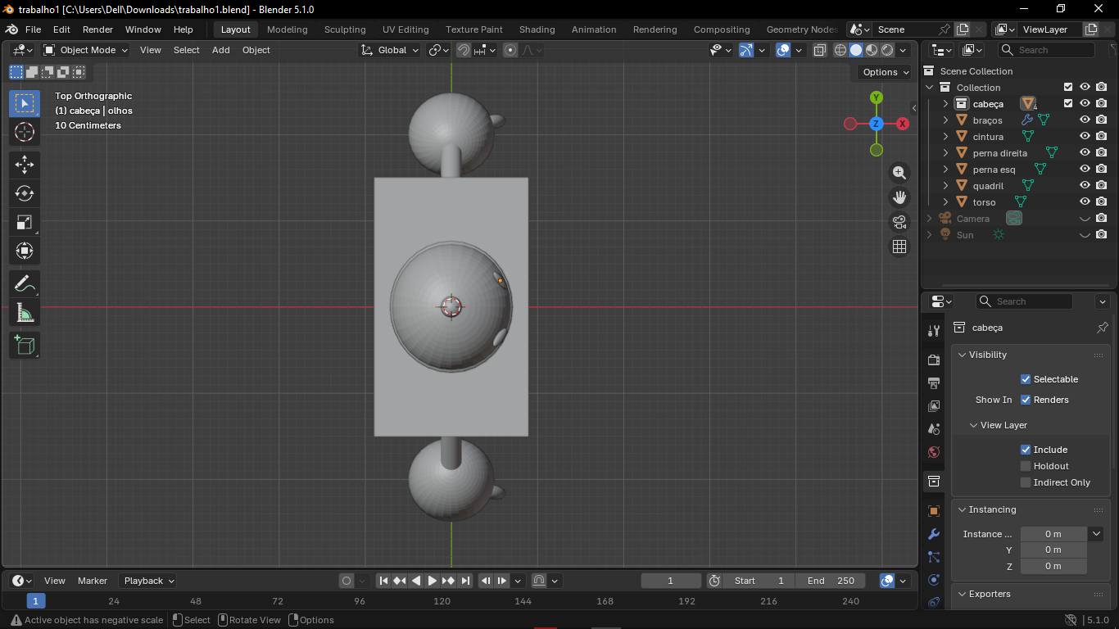Enable the Indirect Only checkbox
The image size is (1119, 629).
1025,482
